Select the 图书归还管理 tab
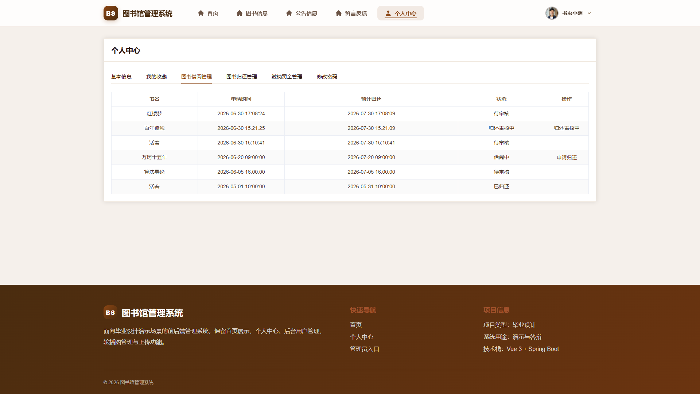This screenshot has height=394, width=700. (x=242, y=77)
